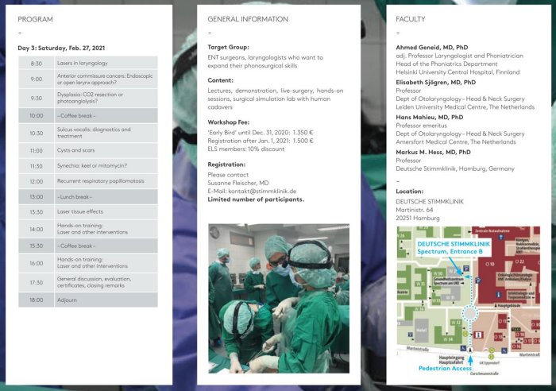Open the GENERAL INFORMATION panel heading
Image resolution: width=556 pixels, height=391 pixels.
point(248,18)
